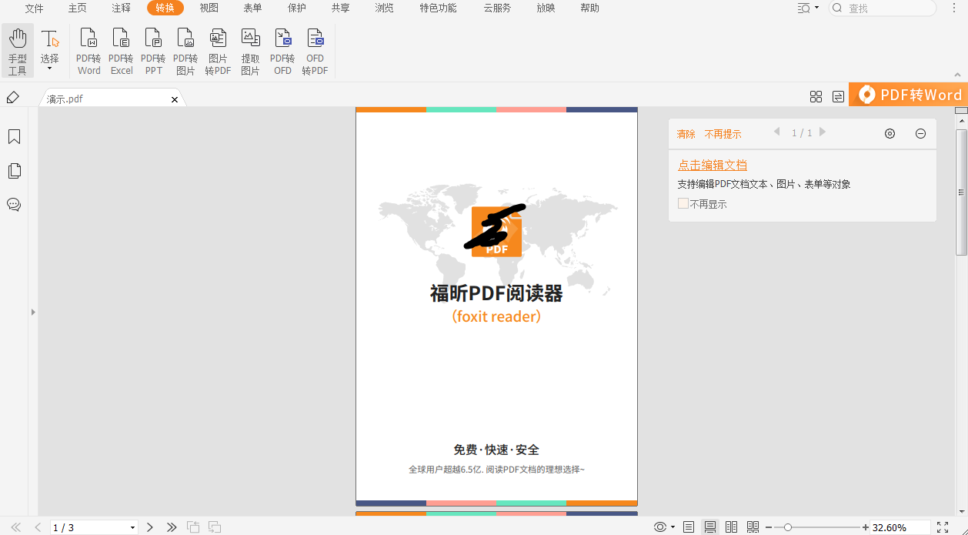Switch to single page view
The image size is (968, 535).
tap(689, 527)
